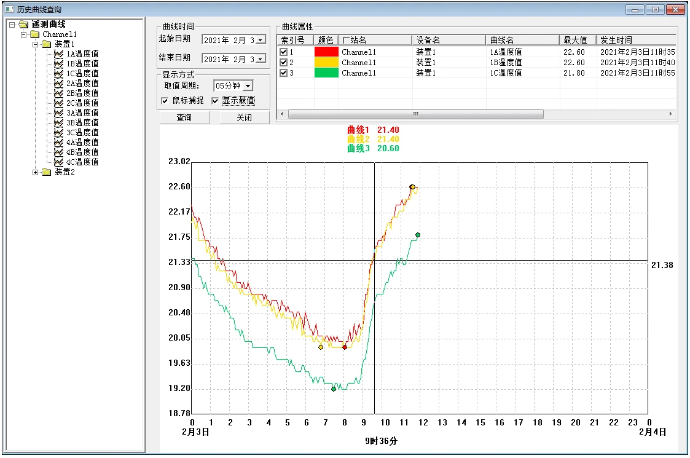Screen dimensions: 690x458
Task: Click the curve icon beside 4A温度值
Action: click(x=59, y=143)
